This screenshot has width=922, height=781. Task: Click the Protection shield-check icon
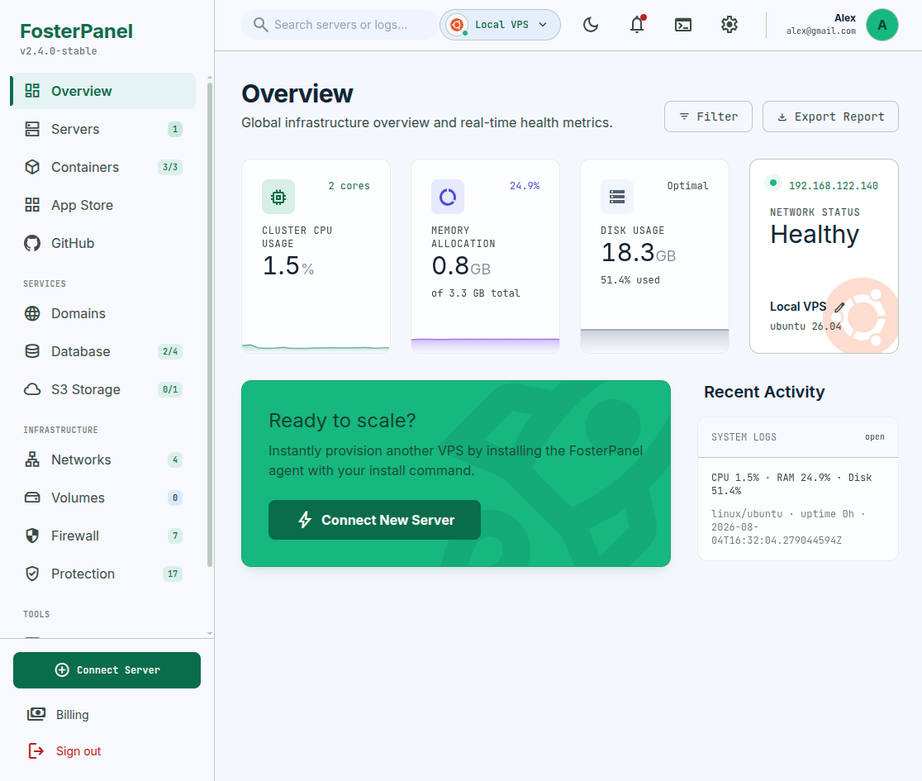pos(32,574)
